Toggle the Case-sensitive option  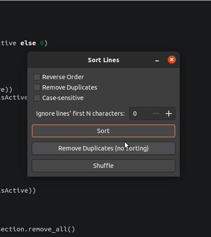pos(37,98)
